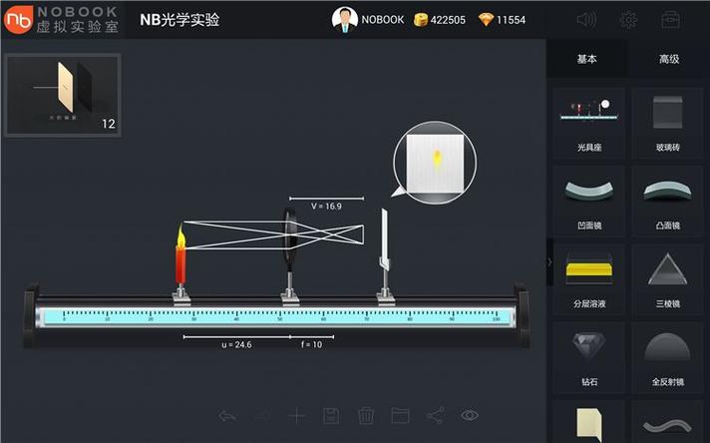Click the diamond balance 11554
The height and width of the screenshot is (443, 710).
[503, 20]
